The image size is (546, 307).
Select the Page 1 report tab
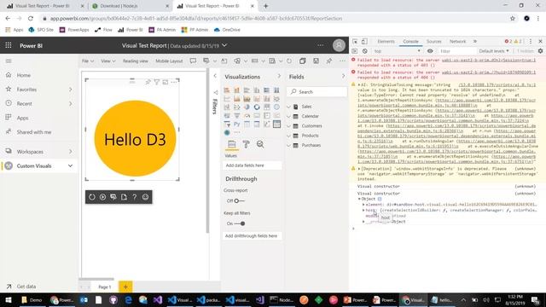pos(104,287)
